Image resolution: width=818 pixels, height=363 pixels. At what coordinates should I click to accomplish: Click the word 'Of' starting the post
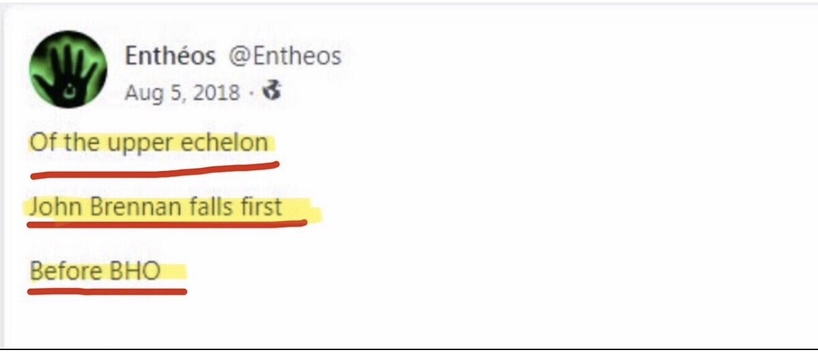tap(42, 143)
